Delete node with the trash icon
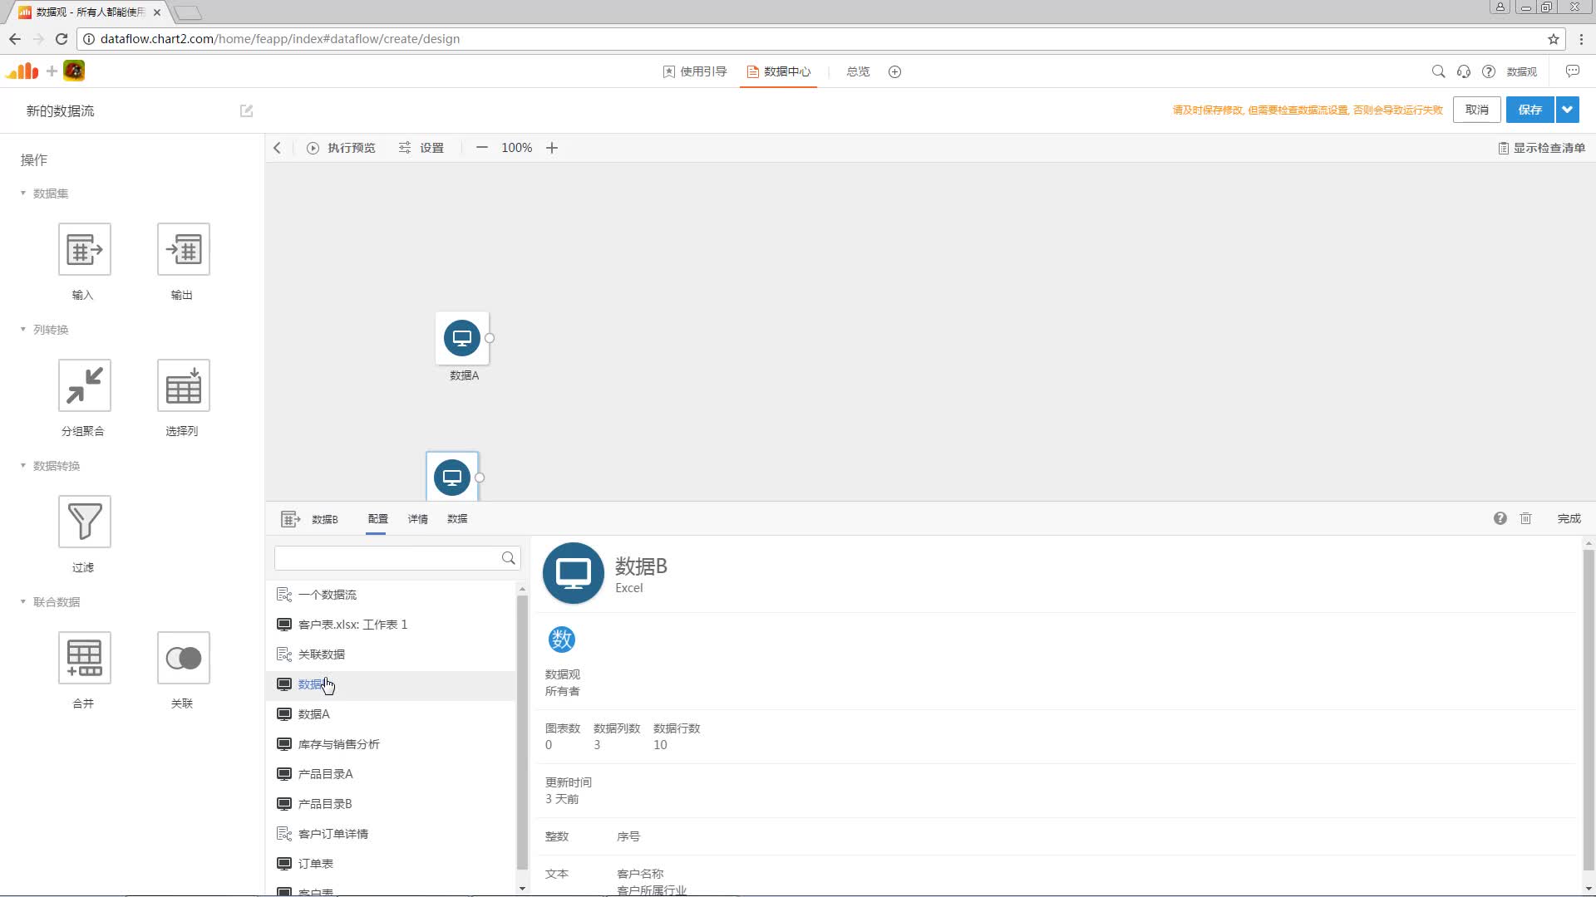The image size is (1596, 897). pyautogui.click(x=1525, y=518)
